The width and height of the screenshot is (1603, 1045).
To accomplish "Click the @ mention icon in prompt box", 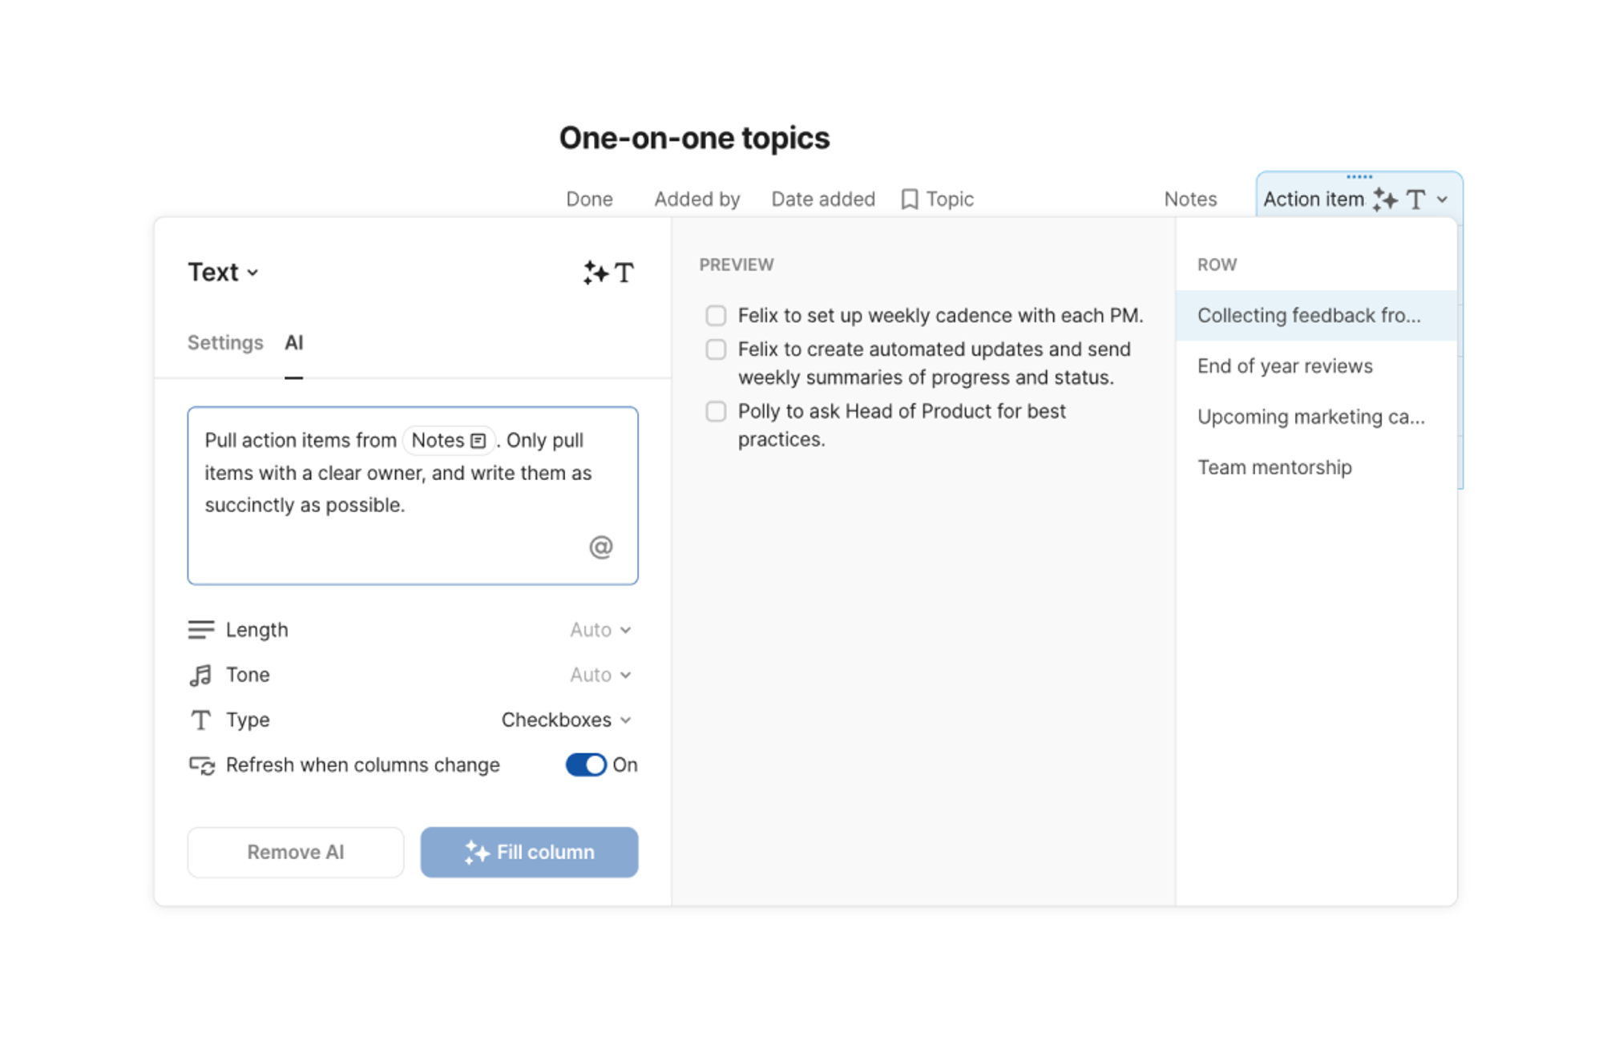I will tap(600, 547).
